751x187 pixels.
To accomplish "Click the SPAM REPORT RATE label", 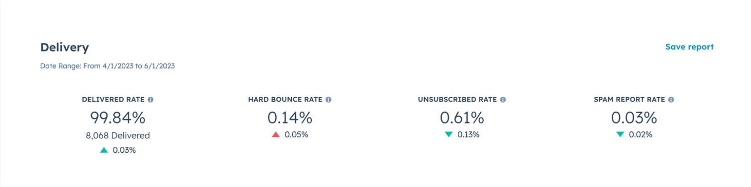I will [x=630, y=100].
